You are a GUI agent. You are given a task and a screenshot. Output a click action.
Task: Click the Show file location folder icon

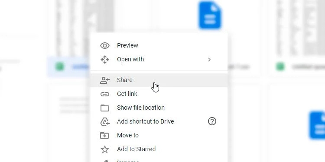tap(105, 108)
